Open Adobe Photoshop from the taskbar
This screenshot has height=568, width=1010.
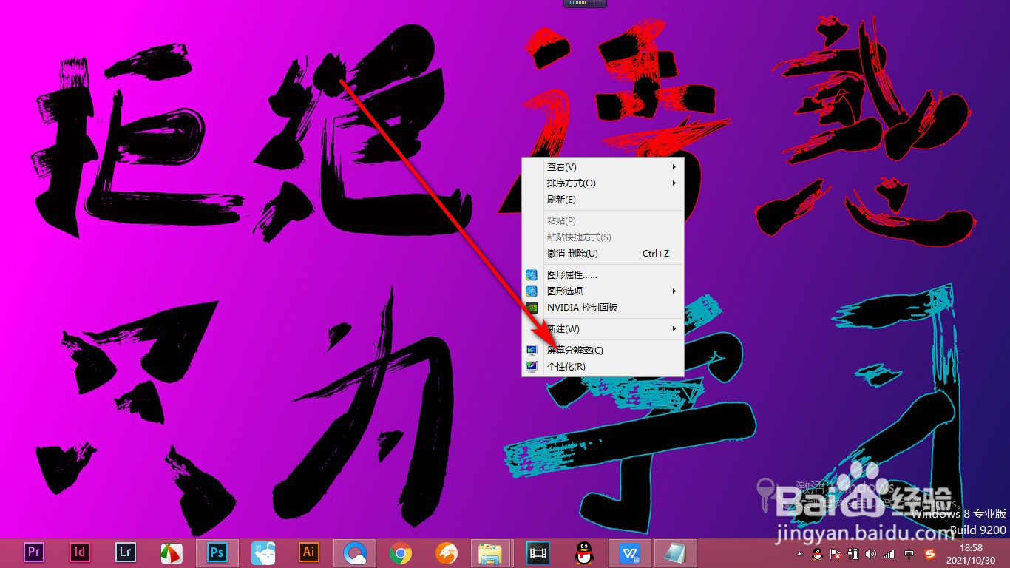point(217,552)
